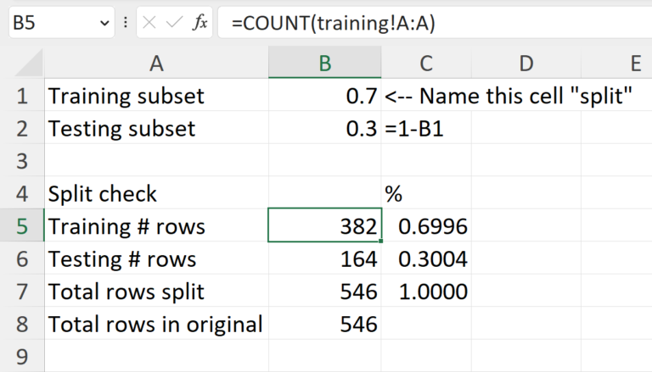Select the Total rows in original cell
The width and height of the screenshot is (652, 372).
[156, 324]
